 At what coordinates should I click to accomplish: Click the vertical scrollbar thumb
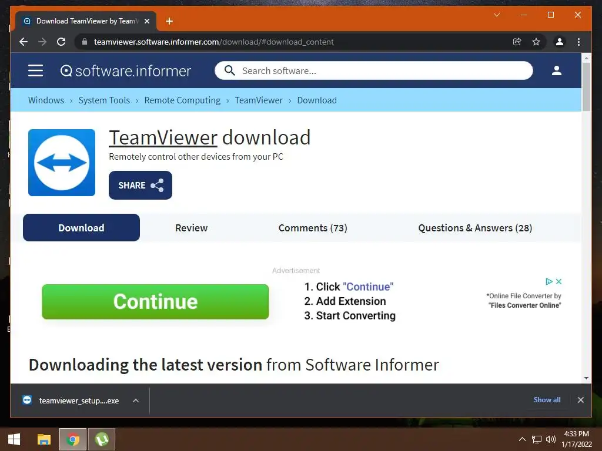586,87
